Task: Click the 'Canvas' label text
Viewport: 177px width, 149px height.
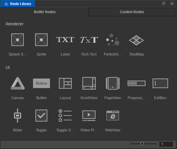Action: tap(18, 98)
